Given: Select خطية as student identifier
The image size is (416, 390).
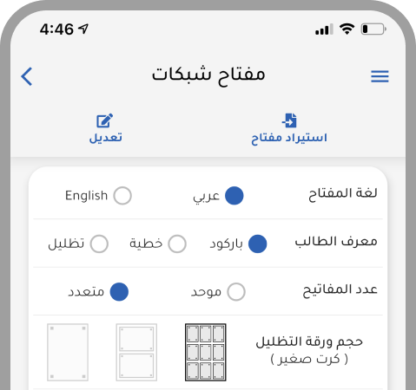Looking at the screenshot, I should tap(177, 244).
